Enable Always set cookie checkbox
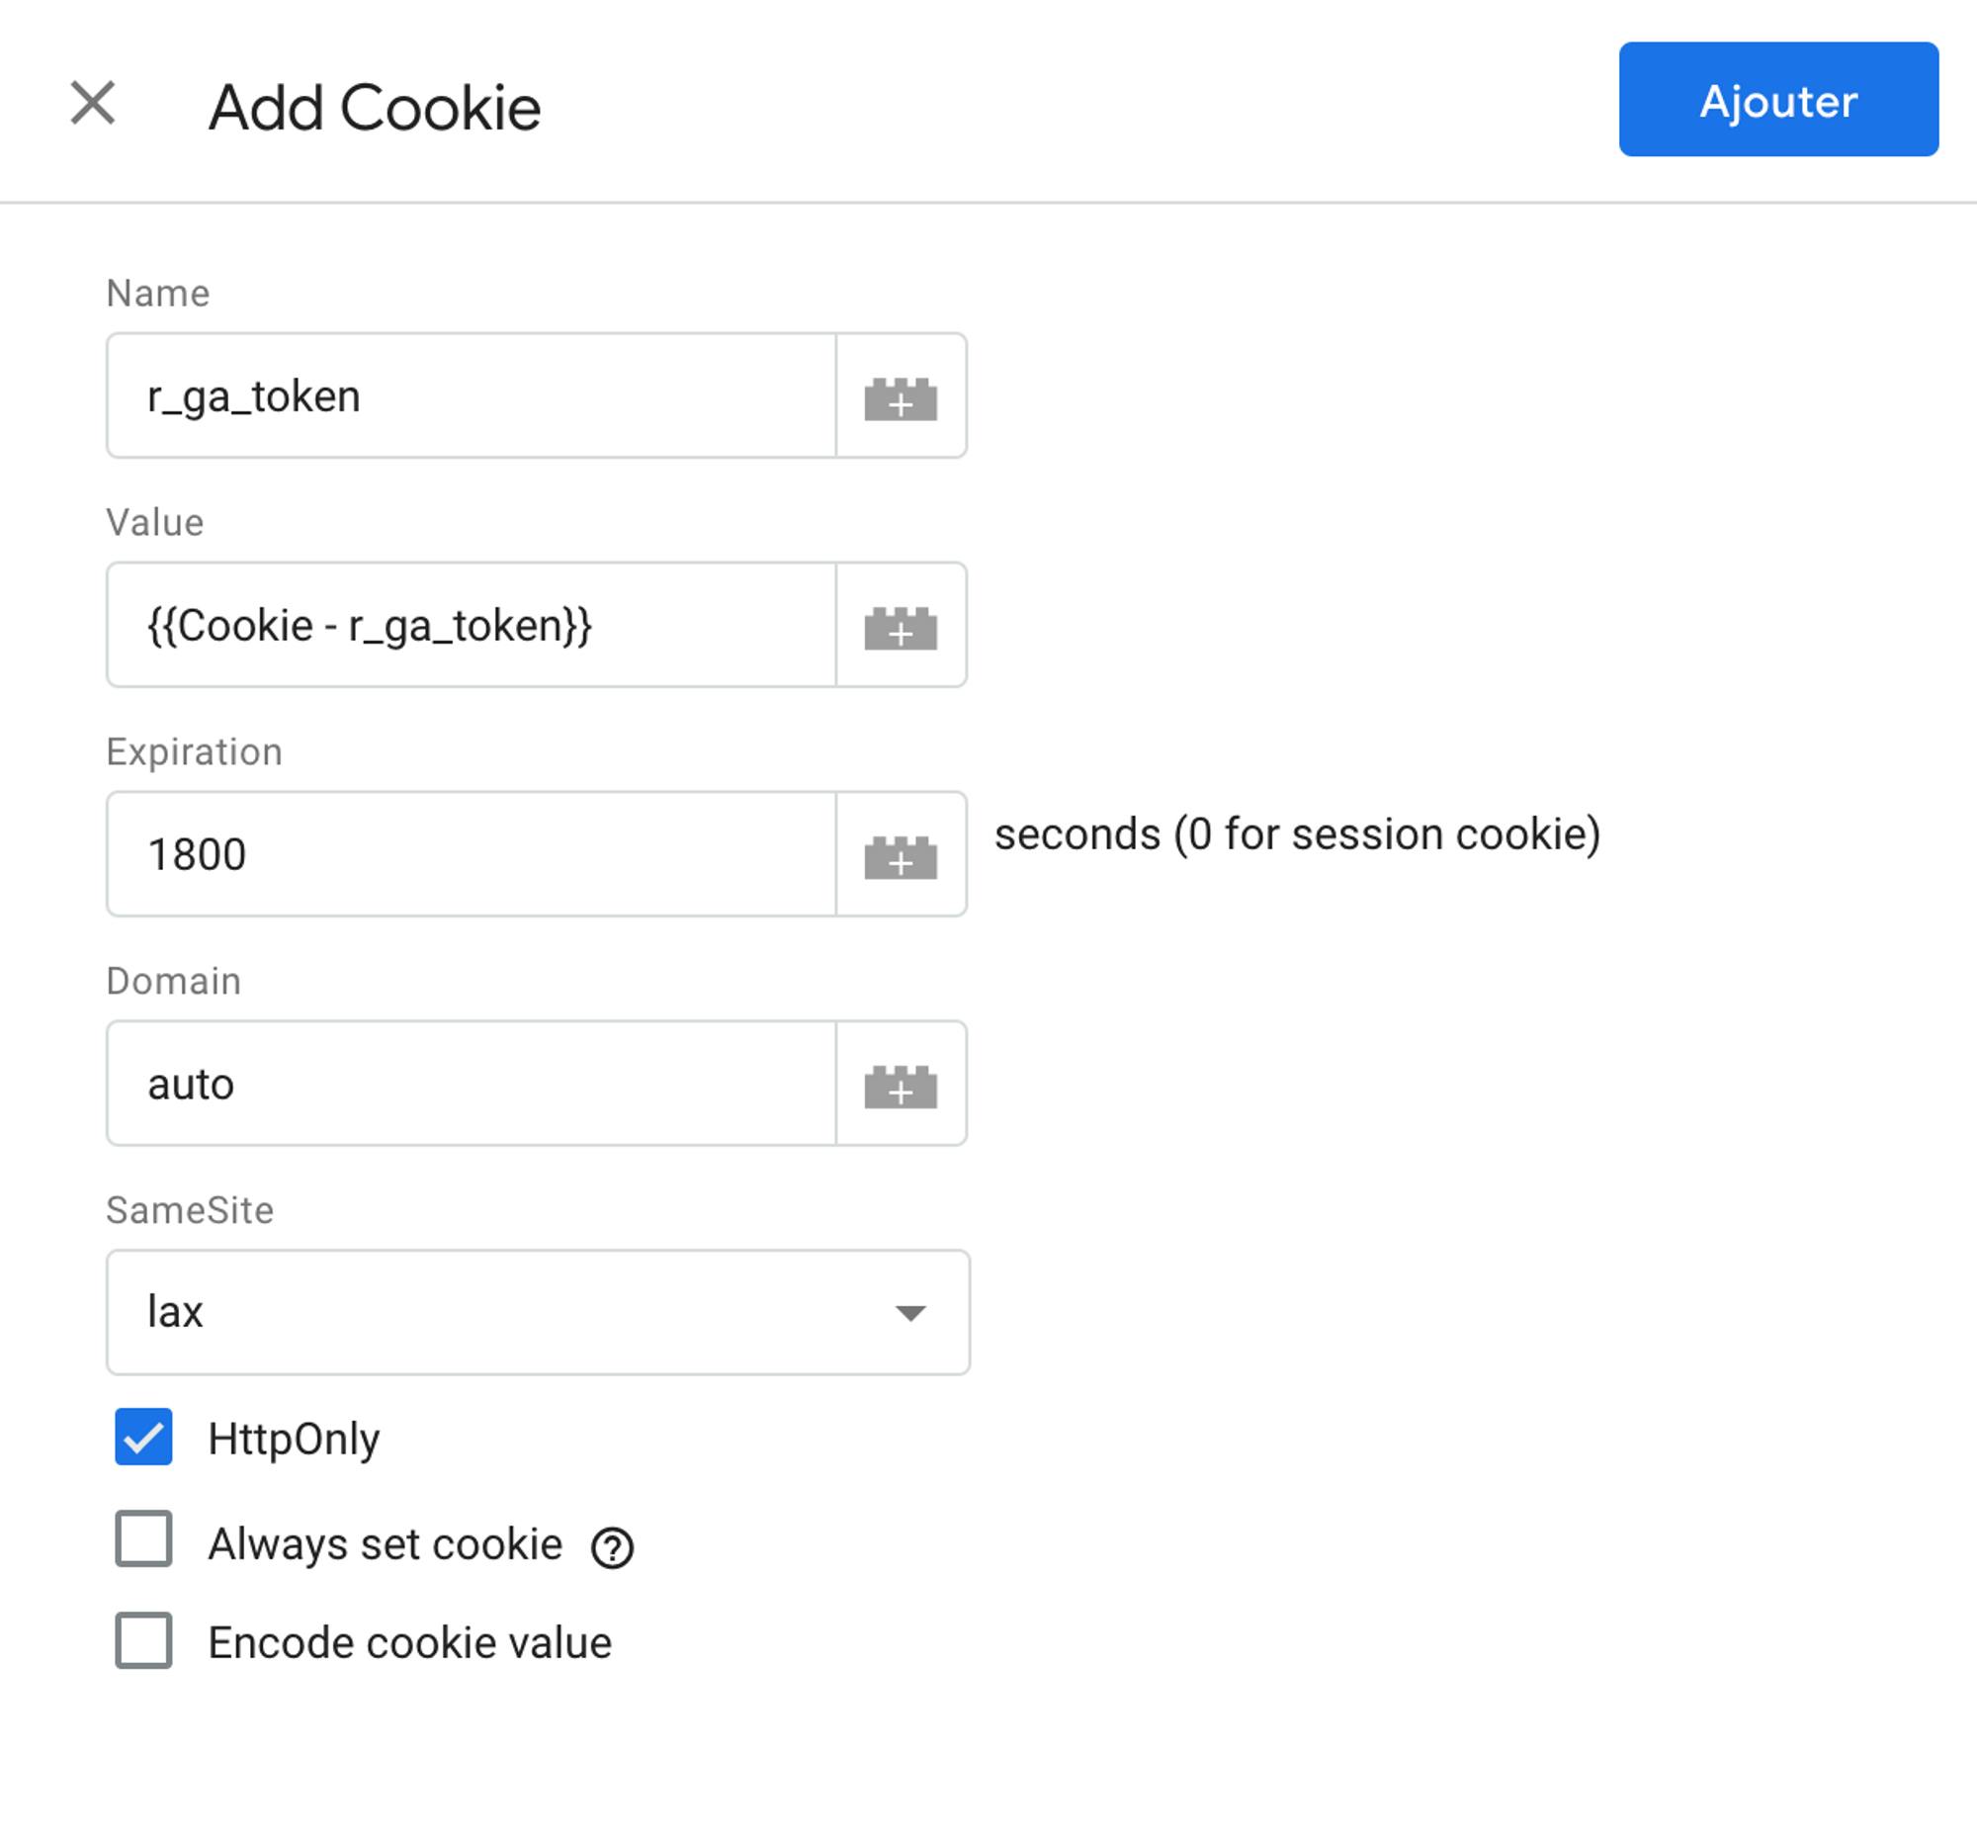This screenshot has width=1977, height=1841. point(143,1538)
